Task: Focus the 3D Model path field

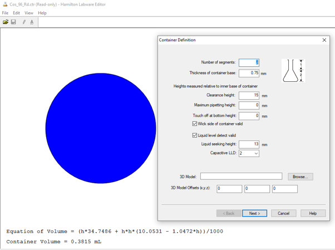Action: [241, 177]
